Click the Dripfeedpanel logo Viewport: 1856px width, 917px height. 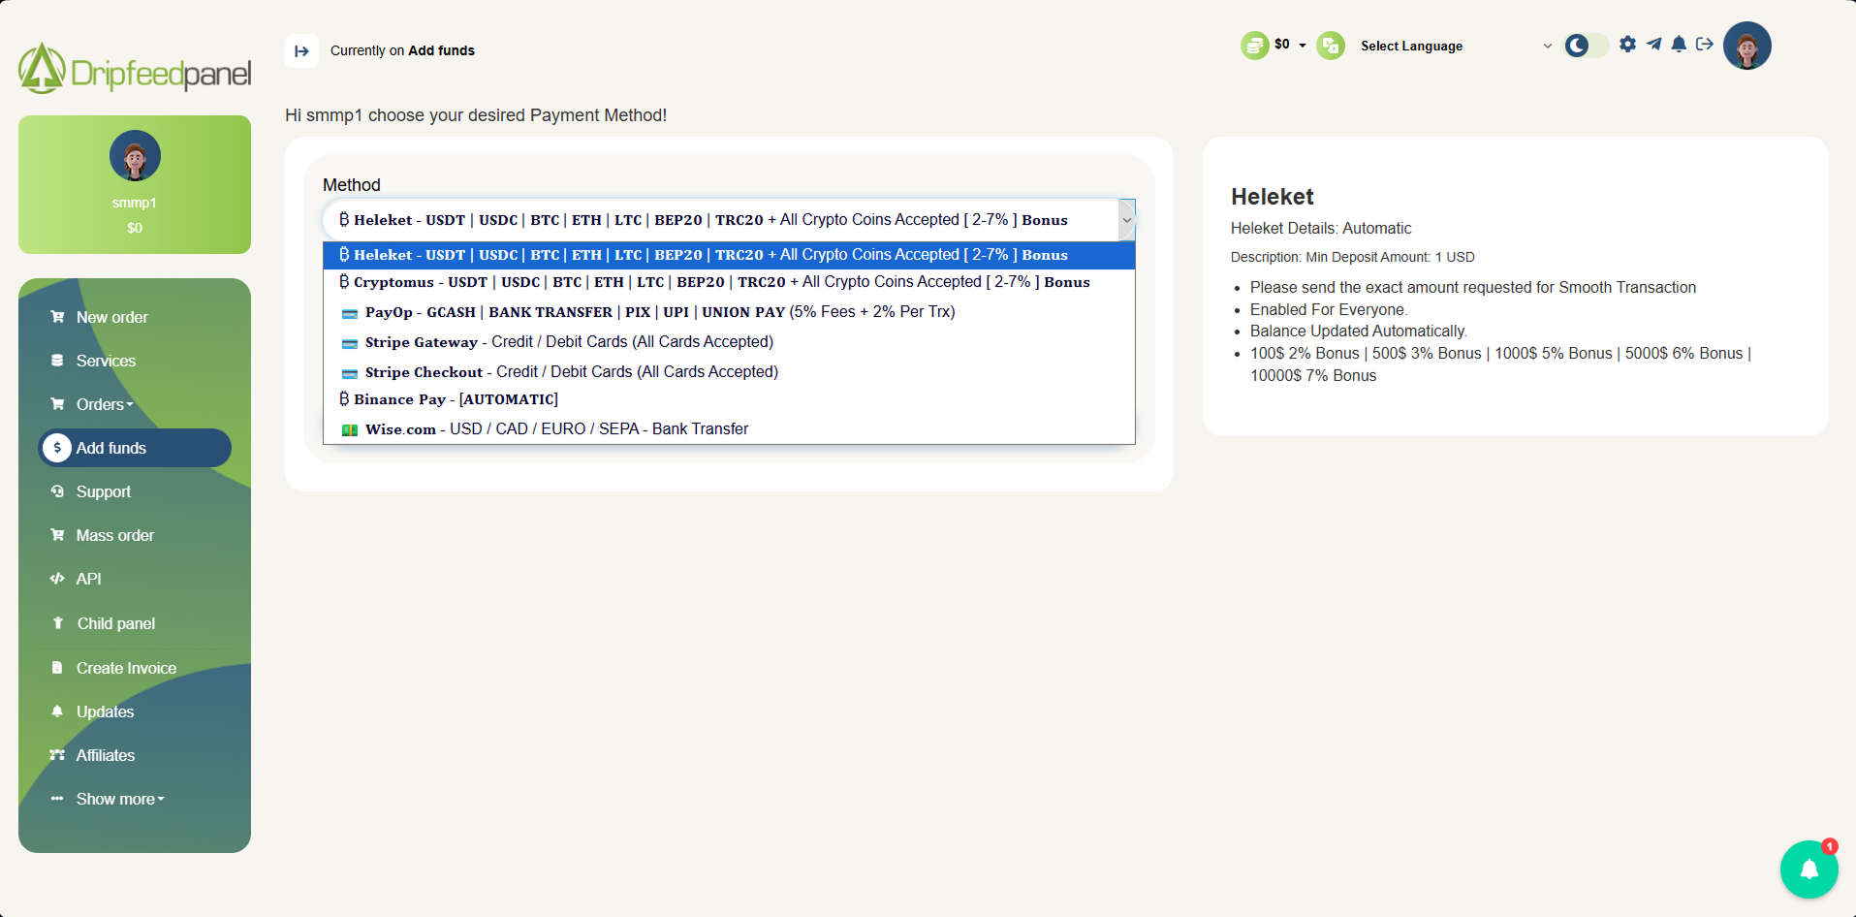(135, 69)
